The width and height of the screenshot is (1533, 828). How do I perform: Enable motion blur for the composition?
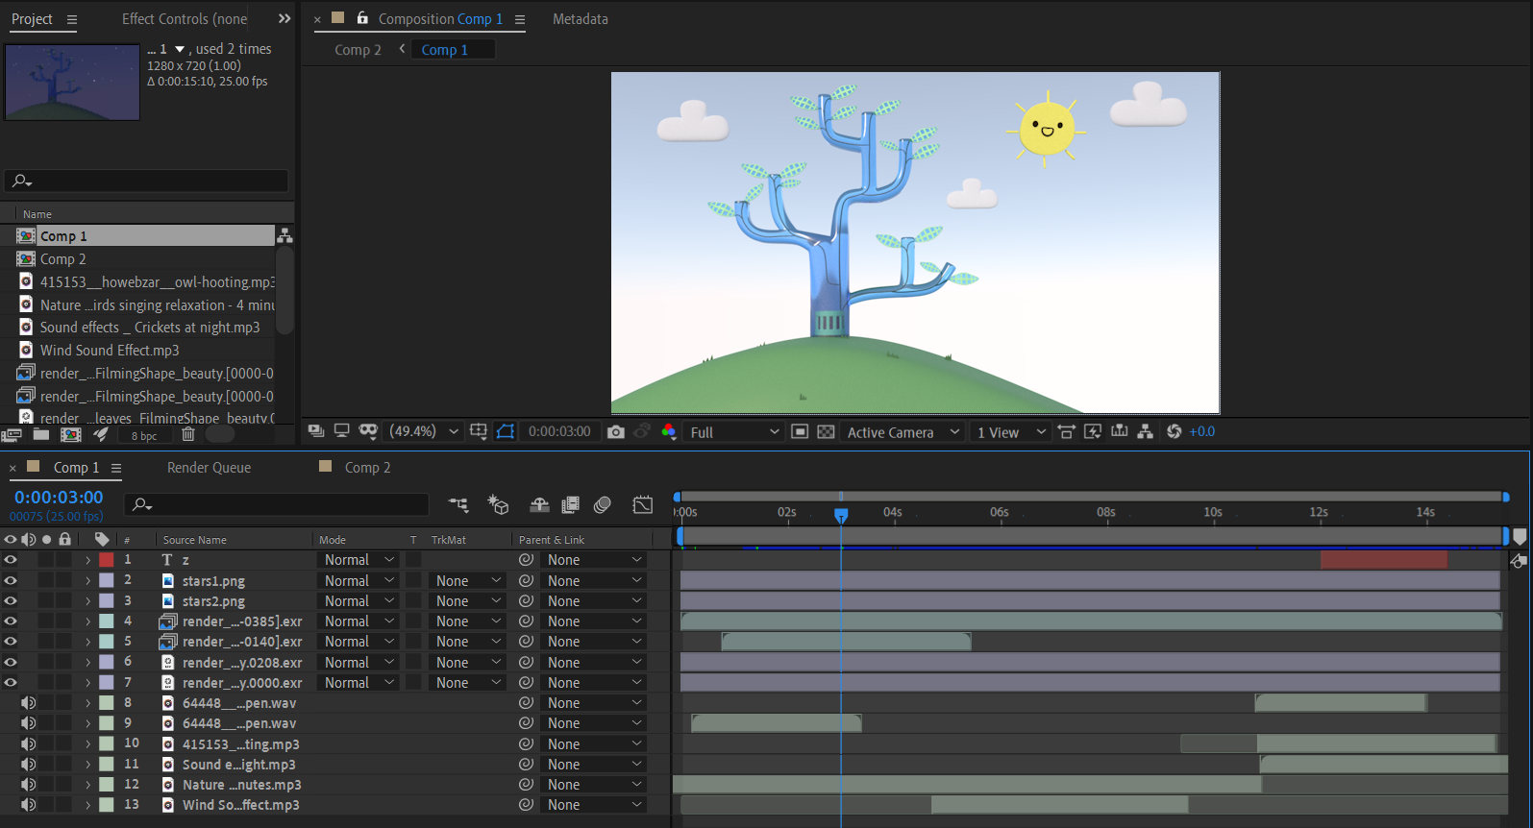(603, 505)
